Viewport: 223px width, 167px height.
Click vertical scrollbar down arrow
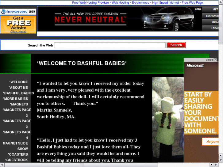[x=221, y=160]
